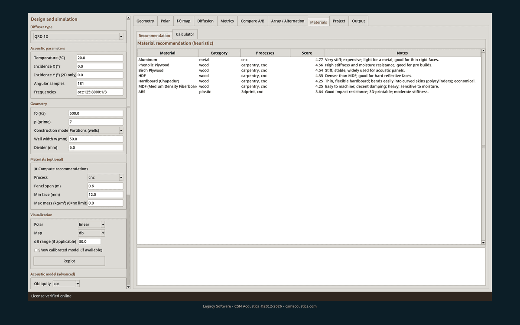Sort table by Category column header
This screenshot has width=520, height=325.
coord(219,53)
